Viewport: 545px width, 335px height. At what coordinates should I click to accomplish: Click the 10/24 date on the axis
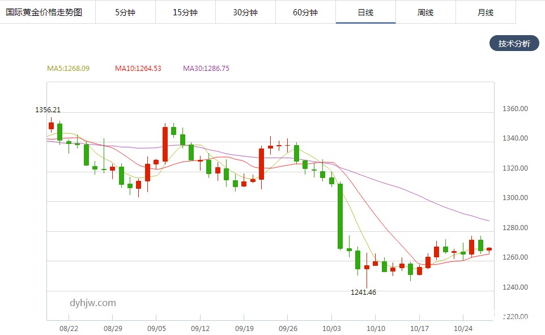coord(463,328)
